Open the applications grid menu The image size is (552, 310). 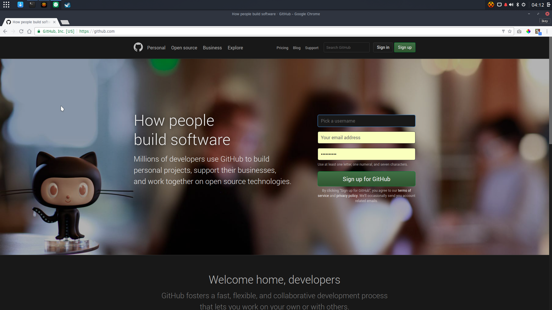[6, 5]
